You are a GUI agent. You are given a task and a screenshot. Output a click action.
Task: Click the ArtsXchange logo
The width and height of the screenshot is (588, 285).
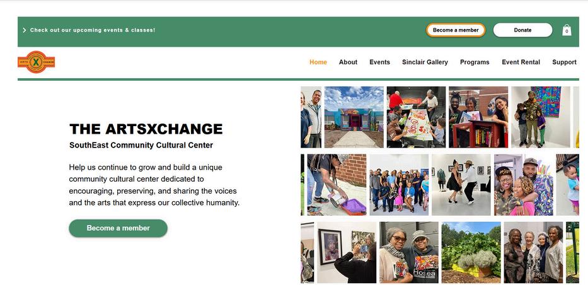(x=36, y=62)
